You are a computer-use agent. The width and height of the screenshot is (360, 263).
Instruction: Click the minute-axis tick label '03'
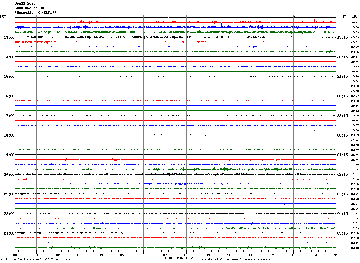[79, 255]
